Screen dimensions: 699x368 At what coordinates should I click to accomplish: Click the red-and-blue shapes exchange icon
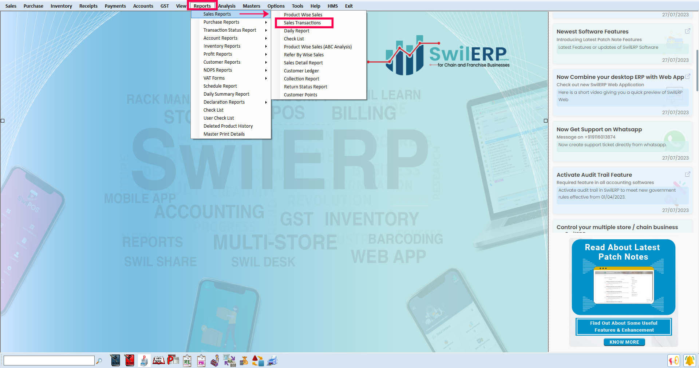tap(258, 360)
